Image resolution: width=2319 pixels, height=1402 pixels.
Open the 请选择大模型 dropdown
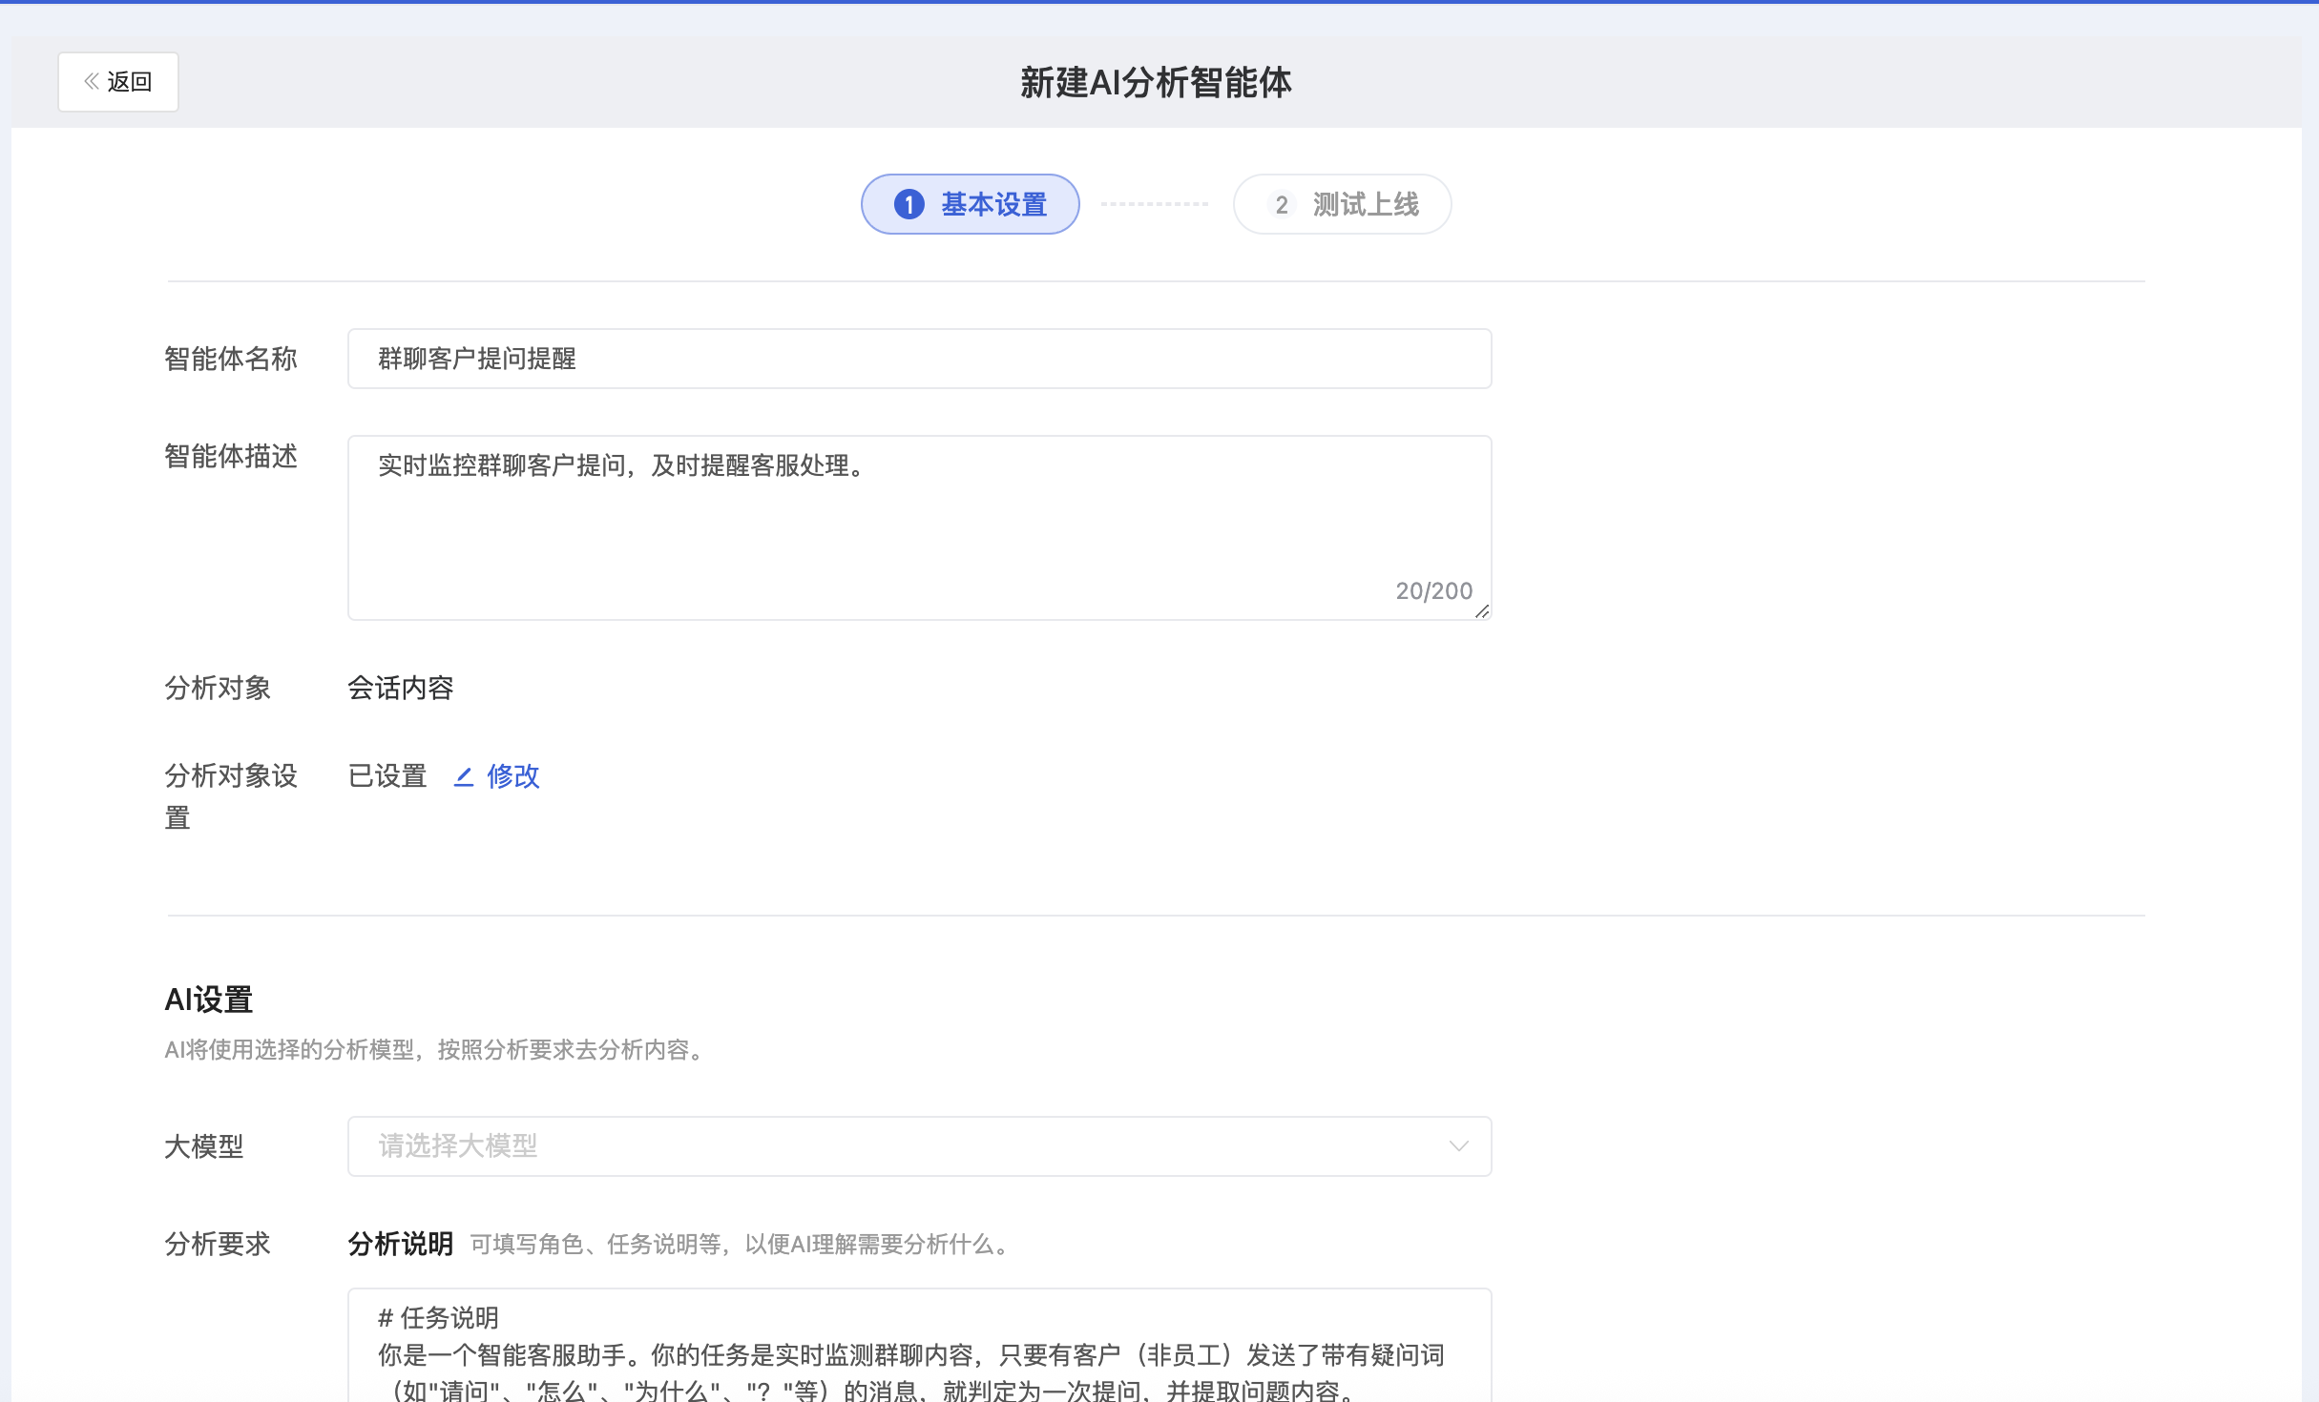point(919,1145)
